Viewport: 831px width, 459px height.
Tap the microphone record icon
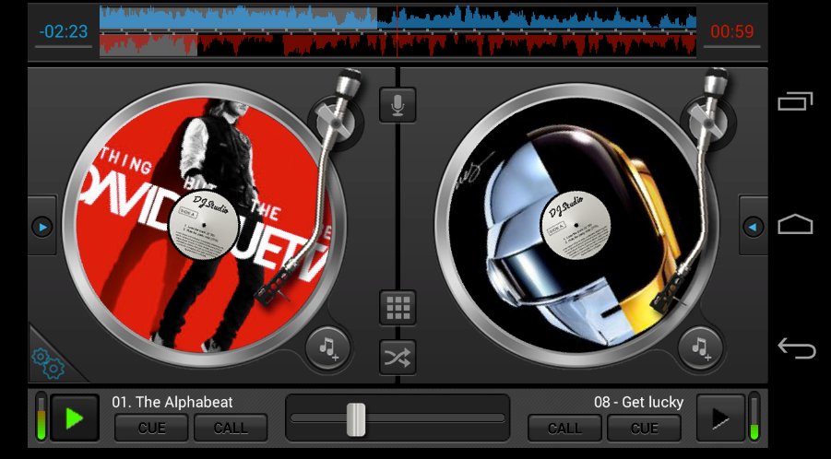[398, 105]
